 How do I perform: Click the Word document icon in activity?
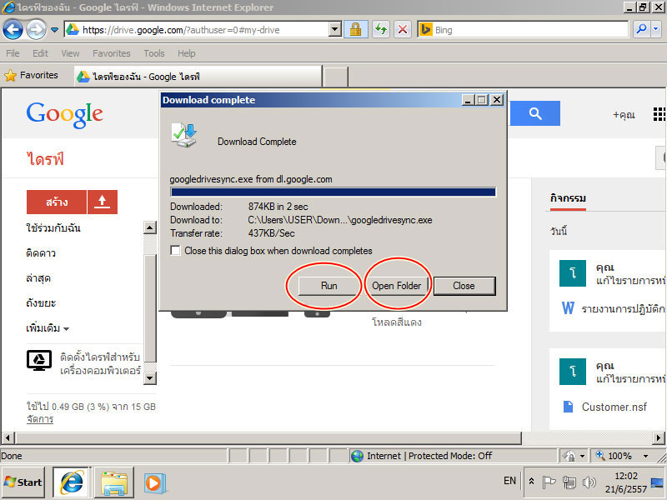point(568,307)
